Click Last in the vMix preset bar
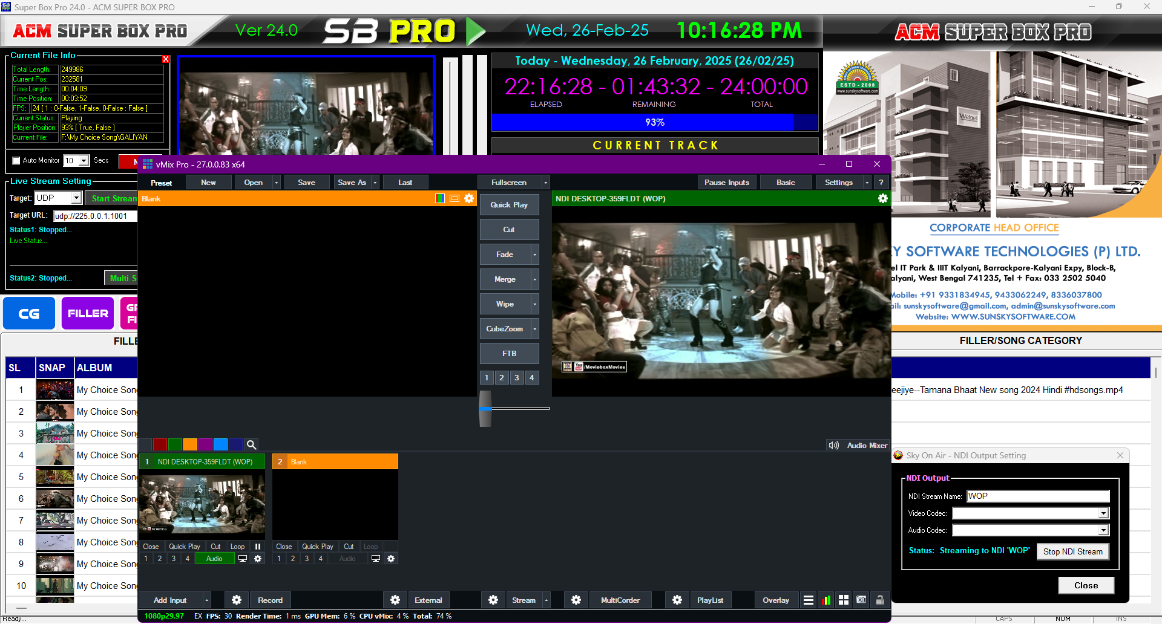 click(x=405, y=183)
